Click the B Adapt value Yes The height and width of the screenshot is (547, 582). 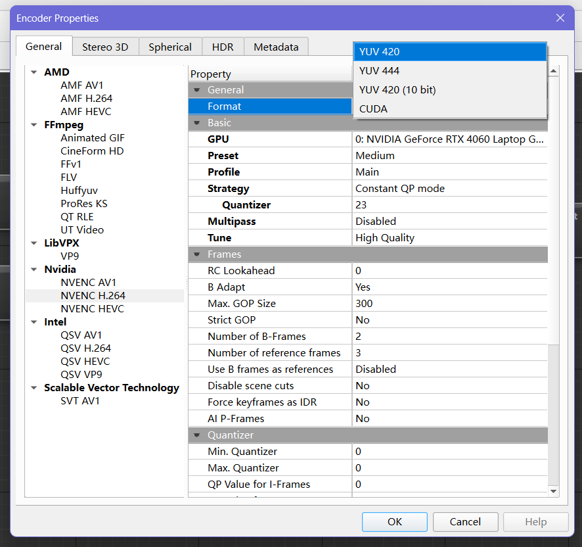coord(363,287)
